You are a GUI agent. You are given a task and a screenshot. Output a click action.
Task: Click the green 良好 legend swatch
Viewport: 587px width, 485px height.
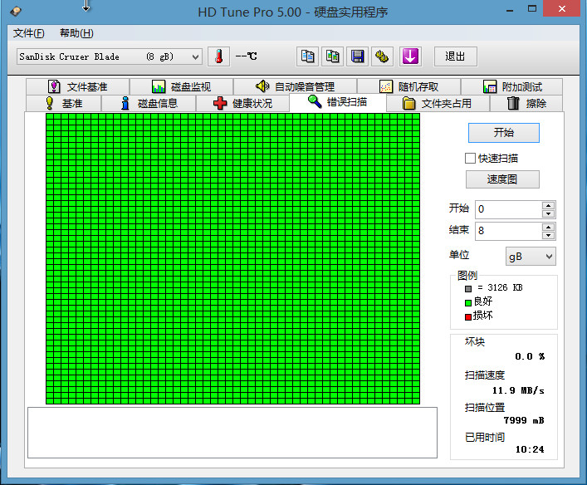click(x=468, y=302)
